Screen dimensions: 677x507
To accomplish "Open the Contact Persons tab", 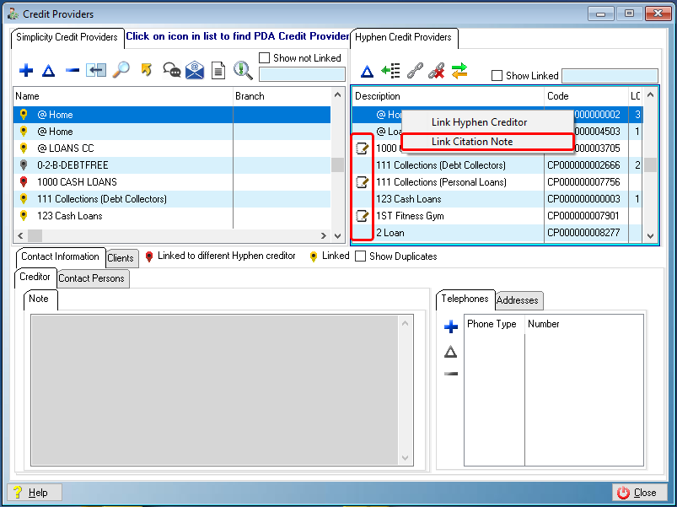I will 91,278.
